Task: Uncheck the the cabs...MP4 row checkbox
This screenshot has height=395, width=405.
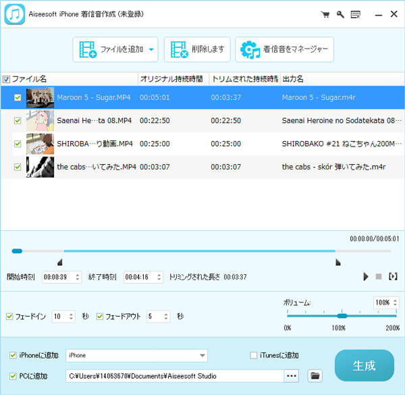Action: click(18, 167)
